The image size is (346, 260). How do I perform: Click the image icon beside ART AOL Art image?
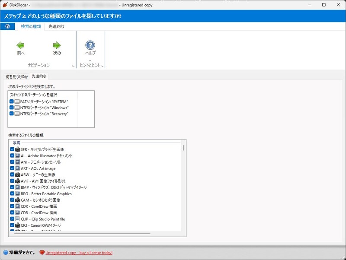18,168
